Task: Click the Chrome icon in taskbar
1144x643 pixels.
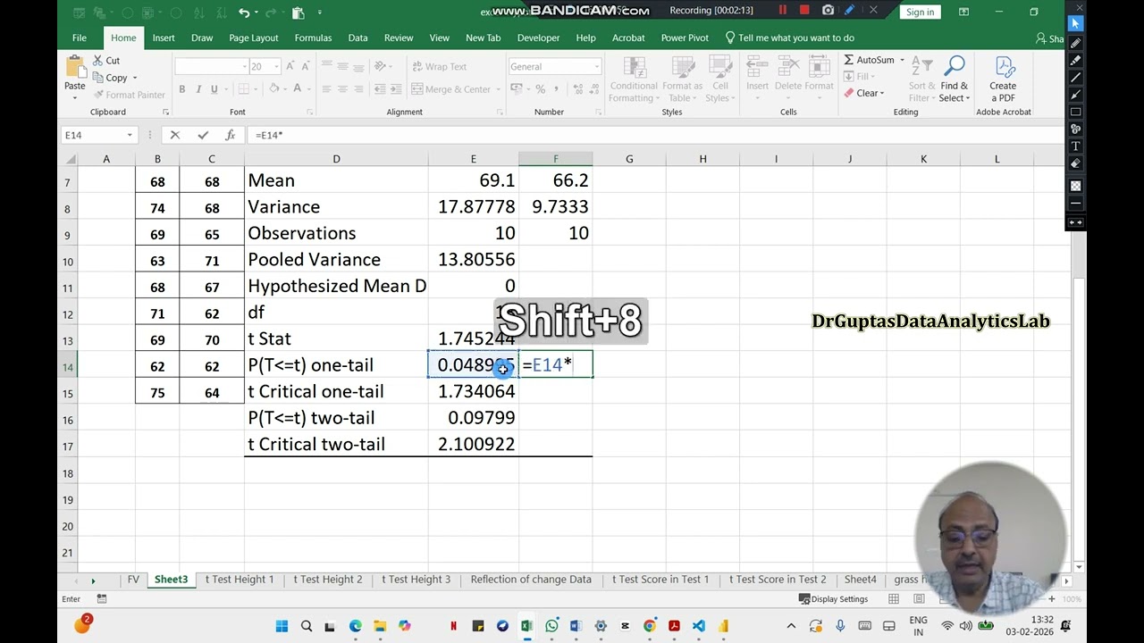Action: (649, 626)
